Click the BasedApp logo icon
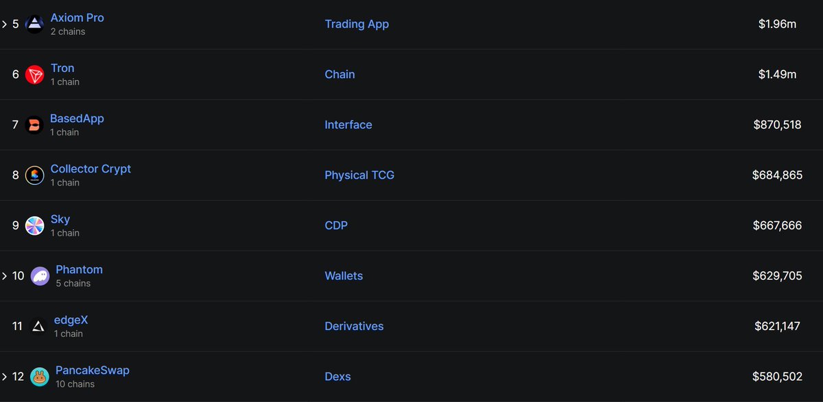This screenshot has height=402, width=823. pos(34,125)
